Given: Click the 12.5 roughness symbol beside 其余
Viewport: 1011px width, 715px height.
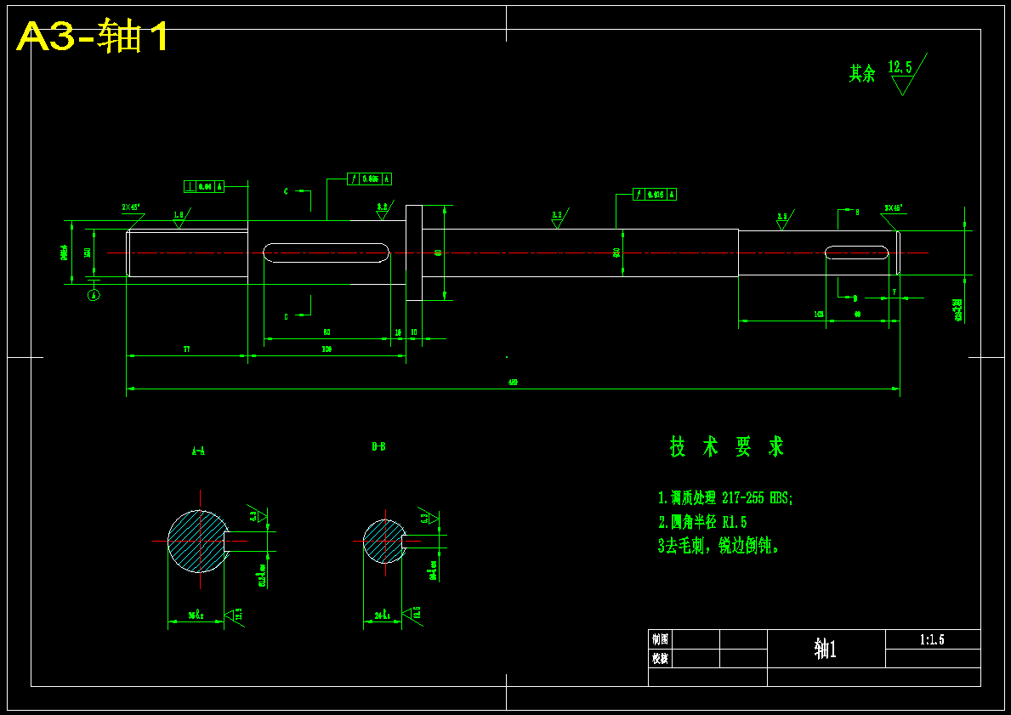Looking at the screenshot, I should (908, 73).
